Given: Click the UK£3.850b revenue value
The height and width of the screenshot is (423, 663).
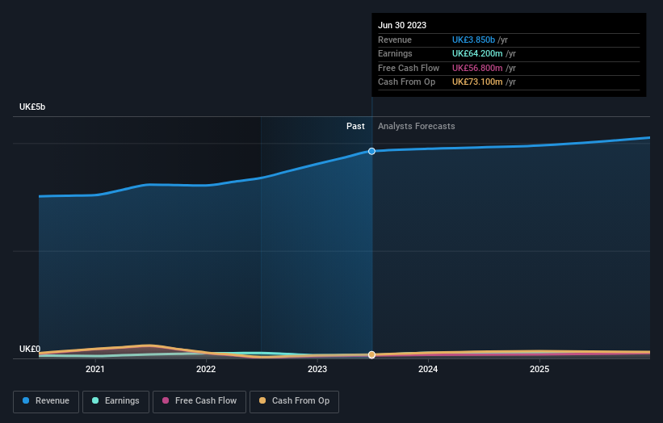Looking at the screenshot, I should (x=473, y=40).
